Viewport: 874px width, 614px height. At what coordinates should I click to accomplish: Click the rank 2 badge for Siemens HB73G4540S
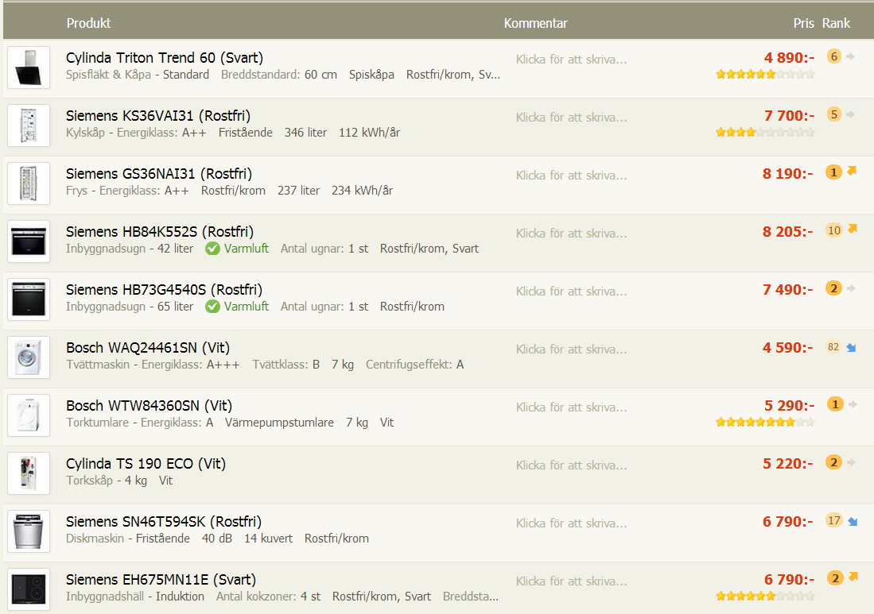click(x=834, y=288)
